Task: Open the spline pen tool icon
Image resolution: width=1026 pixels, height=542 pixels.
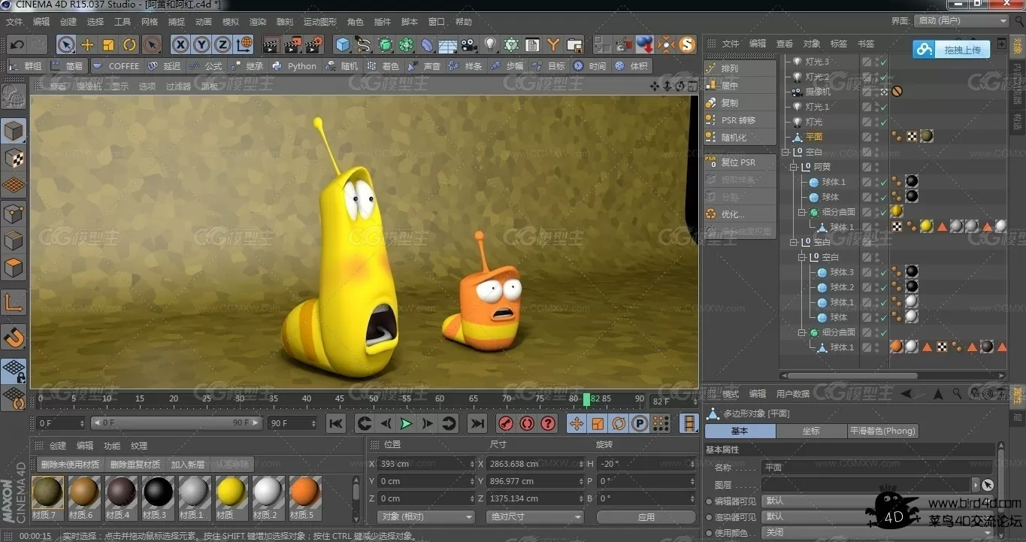Action: (x=364, y=44)
